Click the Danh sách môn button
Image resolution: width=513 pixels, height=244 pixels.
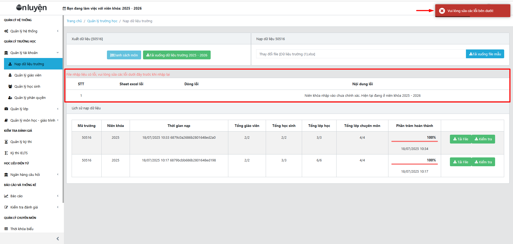124,55
